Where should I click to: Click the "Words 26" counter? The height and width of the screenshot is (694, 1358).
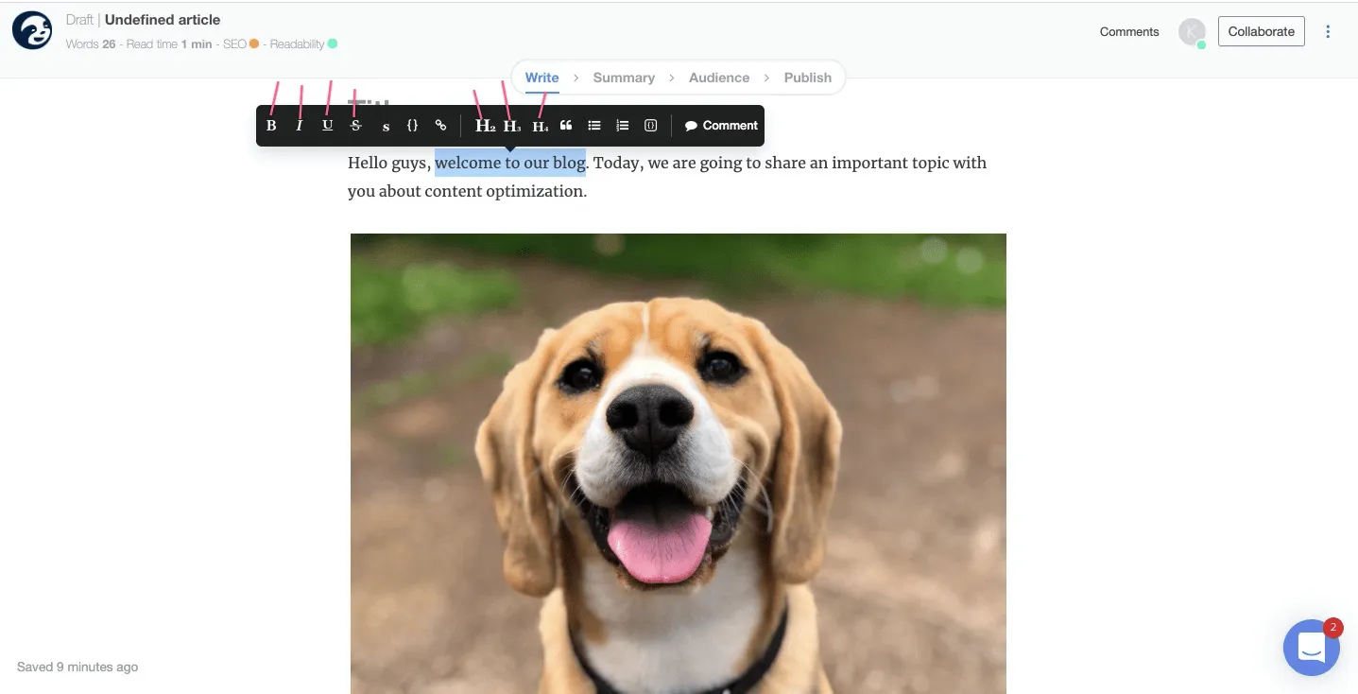tap(91, 43)
